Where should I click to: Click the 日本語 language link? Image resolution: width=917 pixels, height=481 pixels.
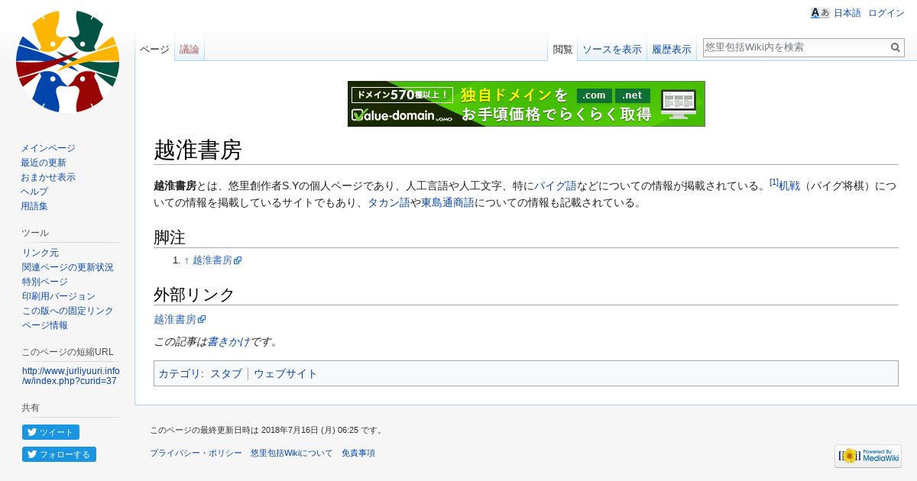click(x=847, y=13)
